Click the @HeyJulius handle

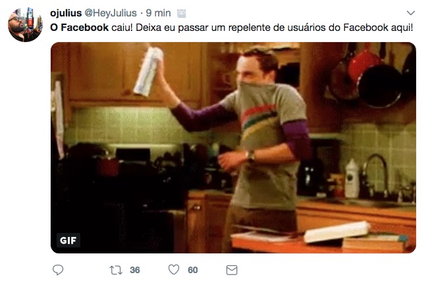tap(111, 13)
